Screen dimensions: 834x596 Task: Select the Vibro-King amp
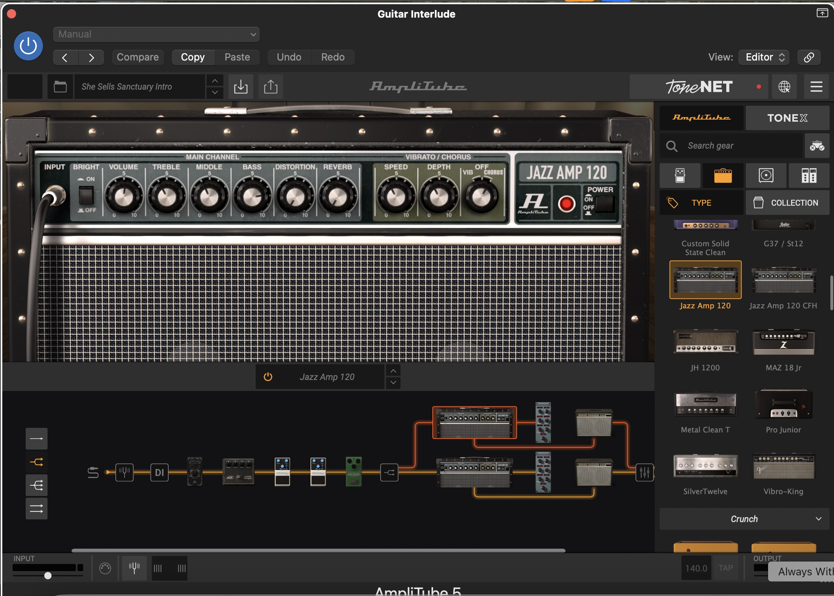click(783, 466)
